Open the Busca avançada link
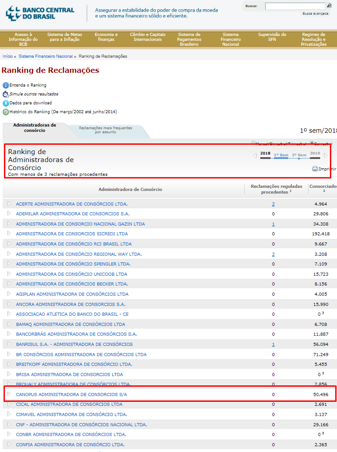This screenshot has width=337, height=452. pyautogui.click(x=315, y=14)
